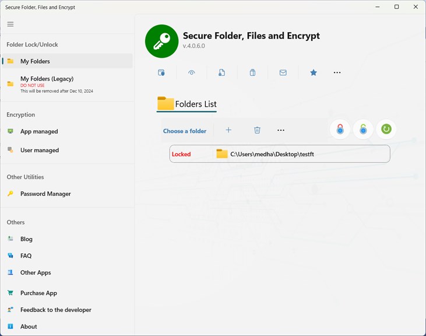Click the envelope mail toolbar icon
Viewport: 426px width, 336px height.
(283, 72)
